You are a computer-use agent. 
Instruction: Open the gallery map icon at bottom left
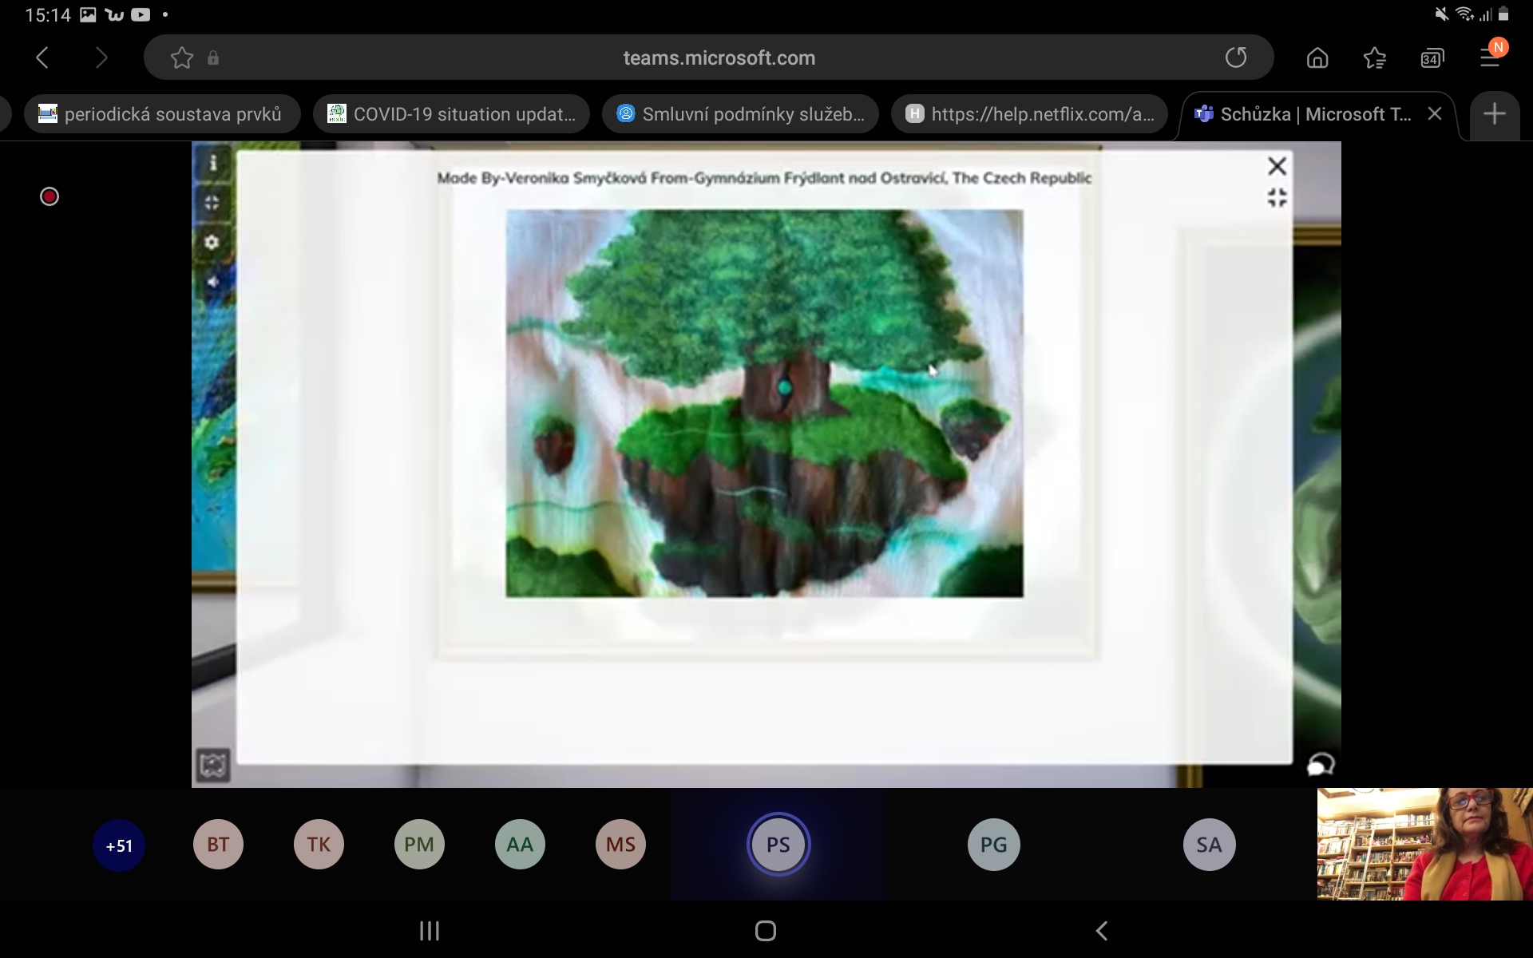(x=213, y=765)
